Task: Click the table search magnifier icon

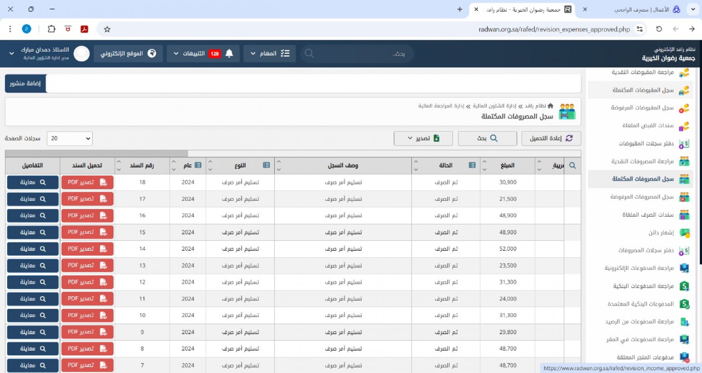Action: click(572, 165)
